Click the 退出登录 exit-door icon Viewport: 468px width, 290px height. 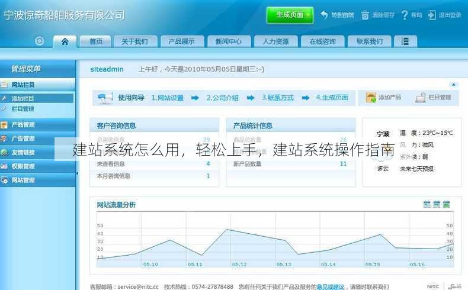pyautogui.click(x=432, y=15)
